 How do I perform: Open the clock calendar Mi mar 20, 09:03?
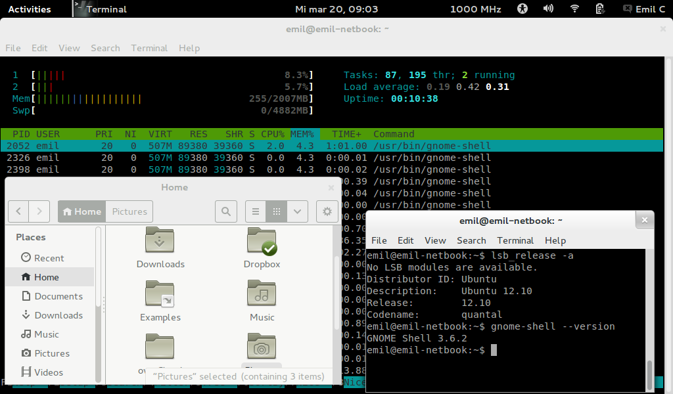(336, 9)
